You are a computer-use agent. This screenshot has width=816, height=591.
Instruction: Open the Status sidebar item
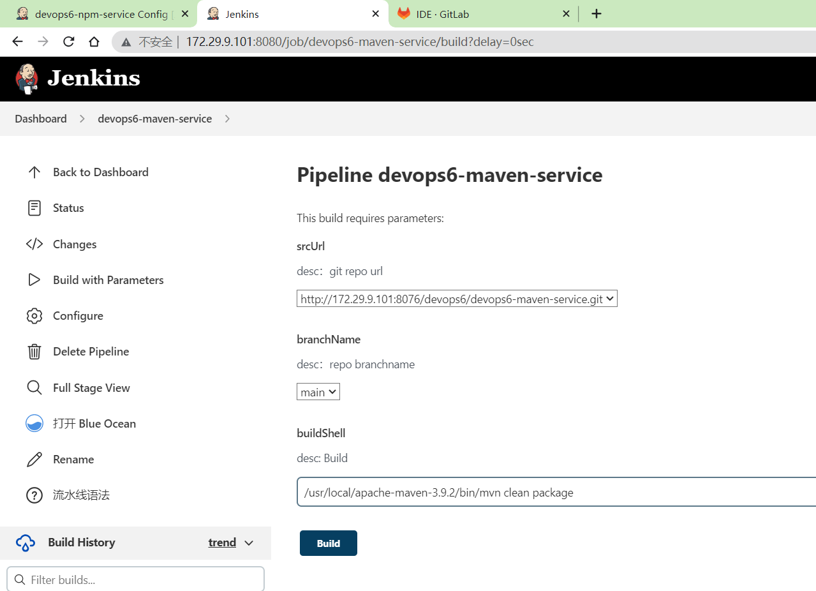coord(68,208)
